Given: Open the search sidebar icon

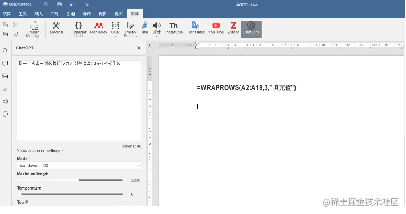Looking at the screenshot, I should coord(5,51).
